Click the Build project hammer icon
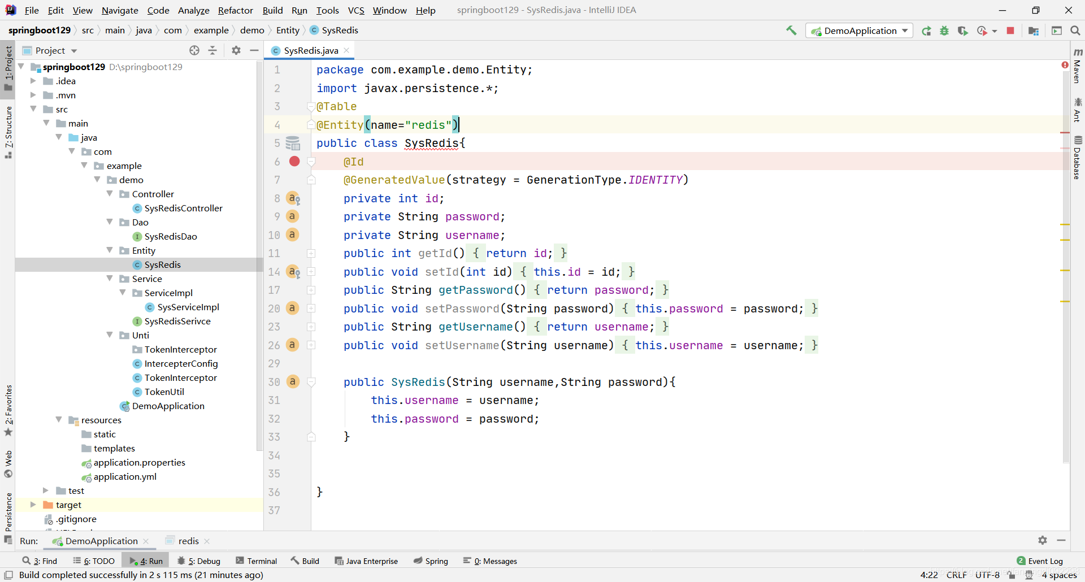Viewport: 1085px width, 582px height. 791,31
